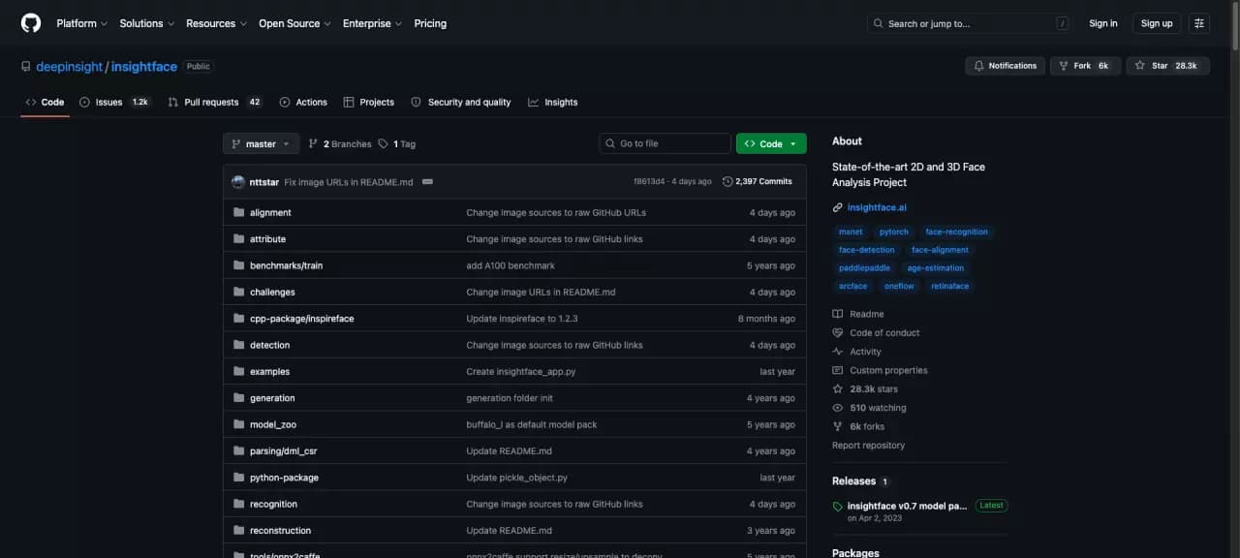Click the folder icon for examples
This screenshot has width=1240, height=558.
[x=238, y=371]
